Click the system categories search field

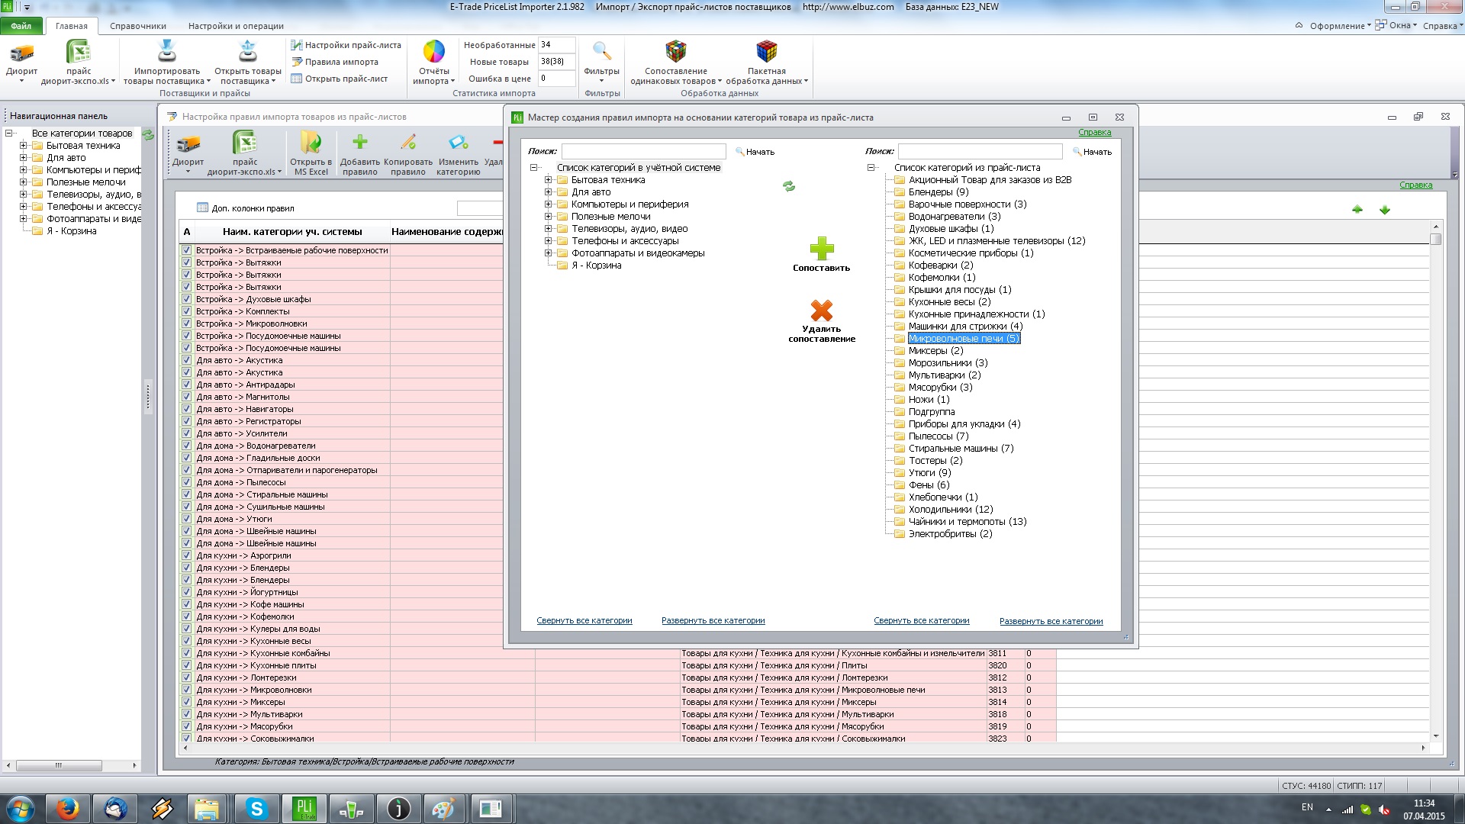[643, 151]
